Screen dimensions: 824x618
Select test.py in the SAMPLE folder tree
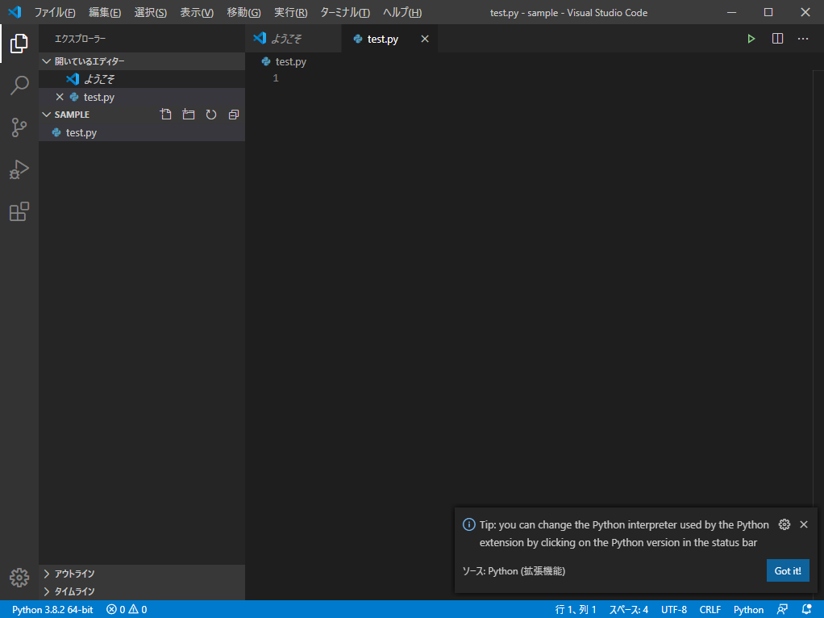pos(81,132)
